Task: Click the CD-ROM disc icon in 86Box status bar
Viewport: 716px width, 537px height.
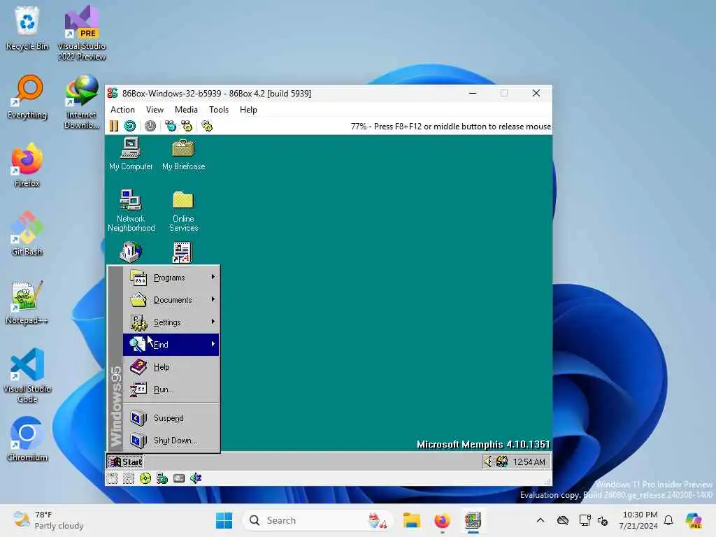Action: pyautogui.click(x=145, y=478)
